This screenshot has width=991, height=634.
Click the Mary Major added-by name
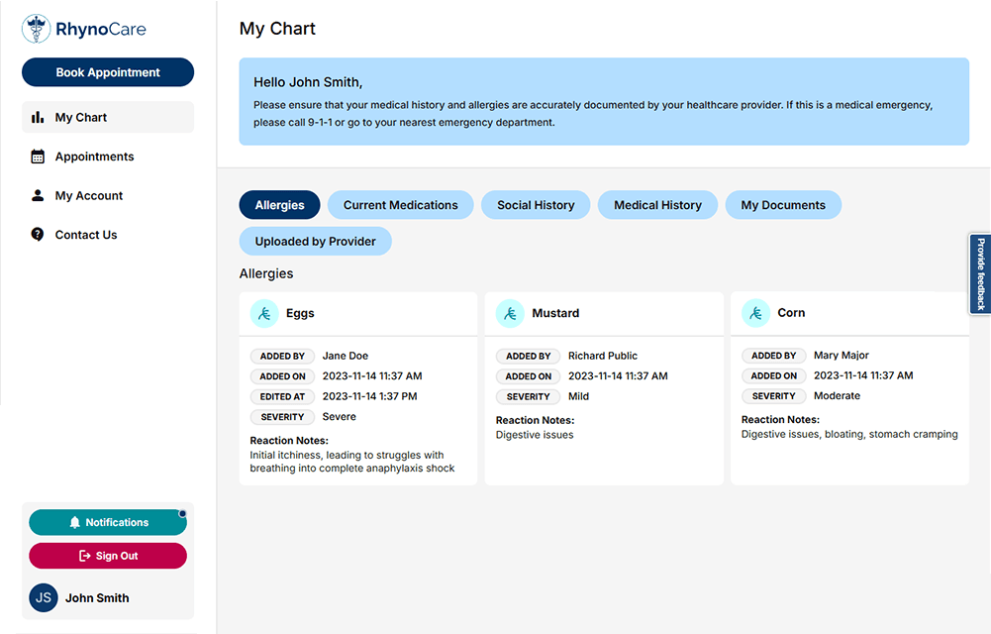coord(842,356)
